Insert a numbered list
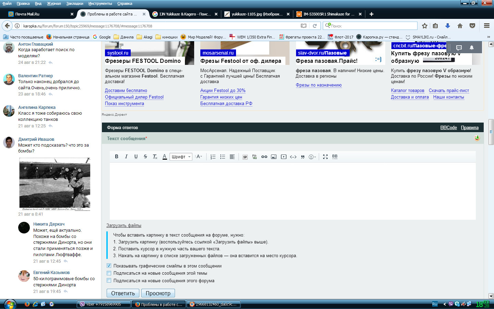 pos(213,157)
